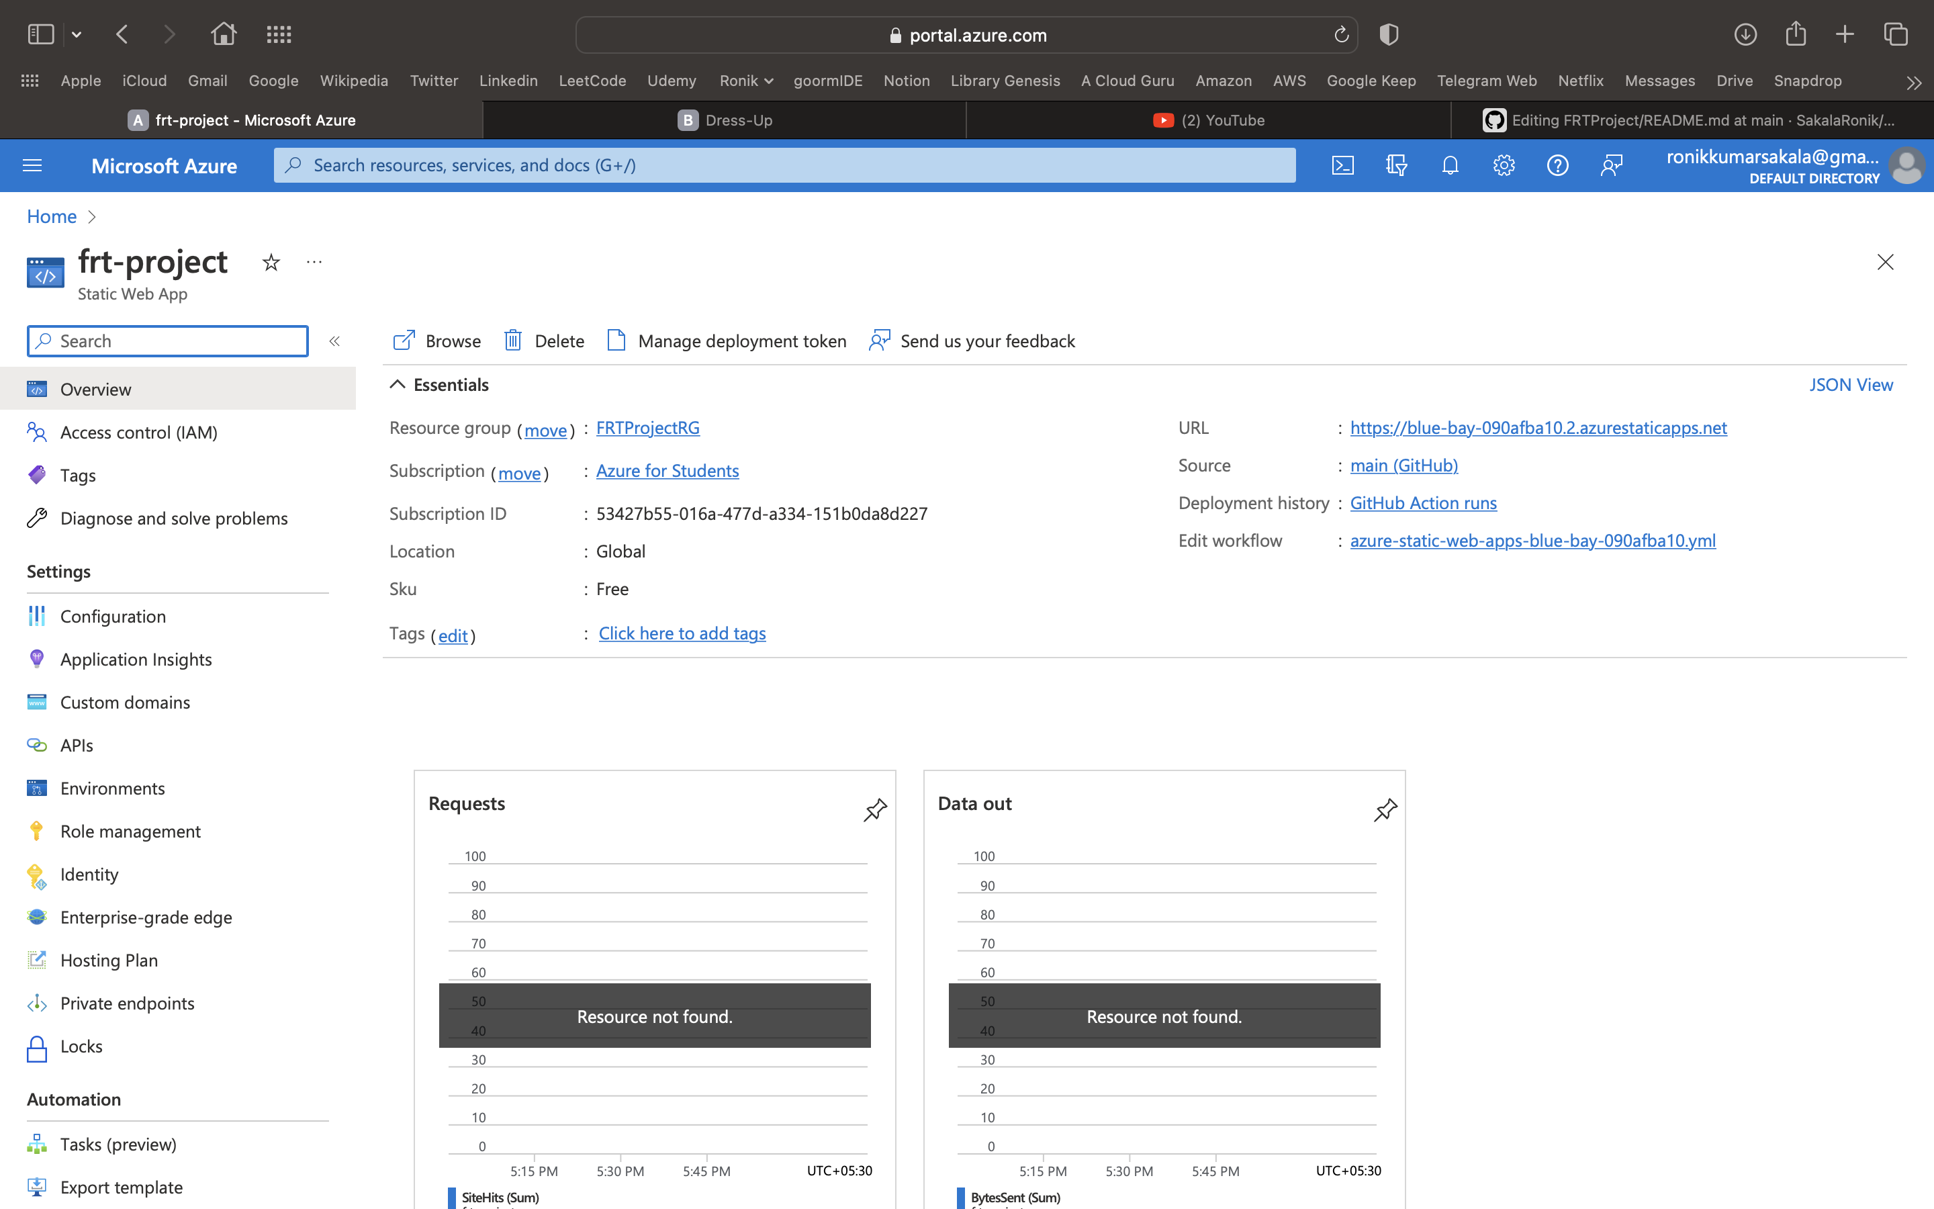Viewport: 1934px width, 1209px height.
Task: Pin the Requests chart to dashboard
Action: coord(875,810)
